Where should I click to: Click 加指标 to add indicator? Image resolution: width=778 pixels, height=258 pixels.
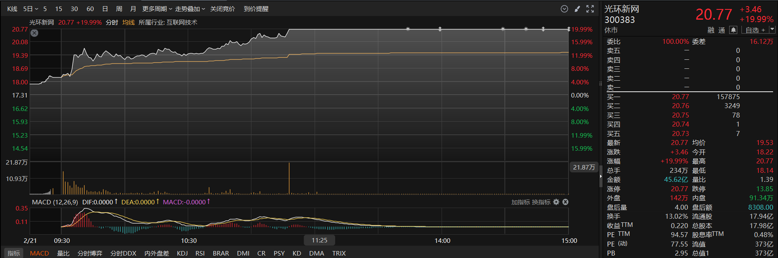[520, 202]
